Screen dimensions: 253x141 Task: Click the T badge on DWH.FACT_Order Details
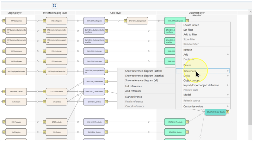106,92
